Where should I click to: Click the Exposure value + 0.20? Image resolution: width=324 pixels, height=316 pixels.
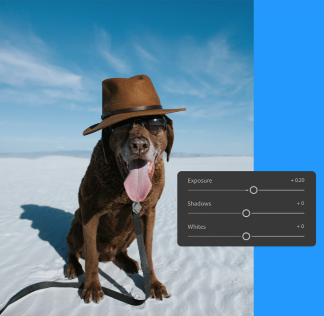click(298, 180)
